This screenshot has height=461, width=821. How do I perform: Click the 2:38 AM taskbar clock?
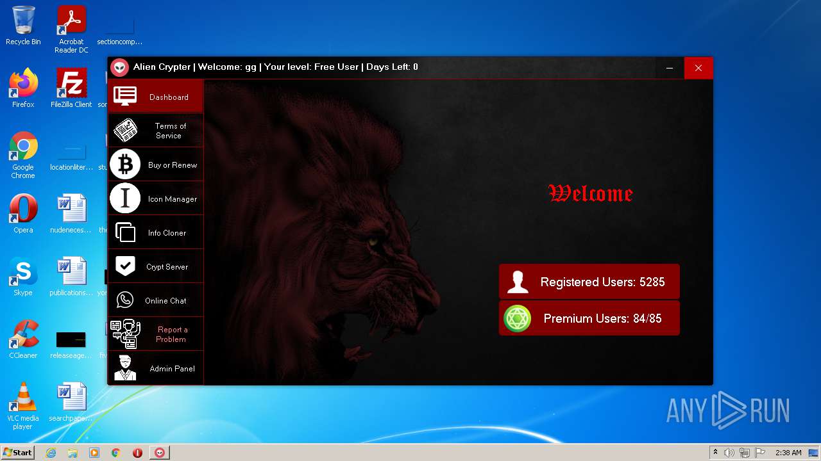[788, 453]
